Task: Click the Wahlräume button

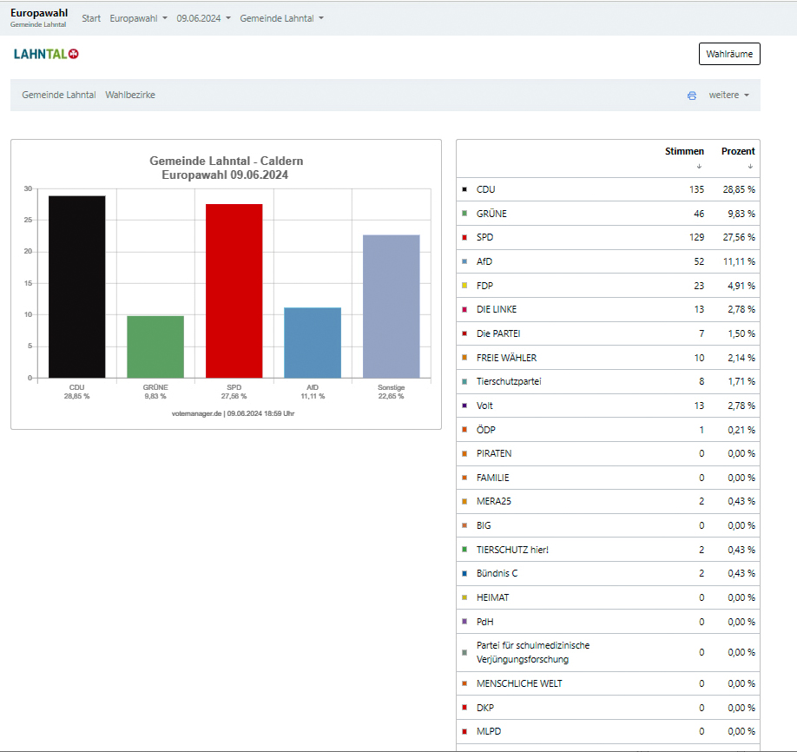Action: tap(729, 54)
